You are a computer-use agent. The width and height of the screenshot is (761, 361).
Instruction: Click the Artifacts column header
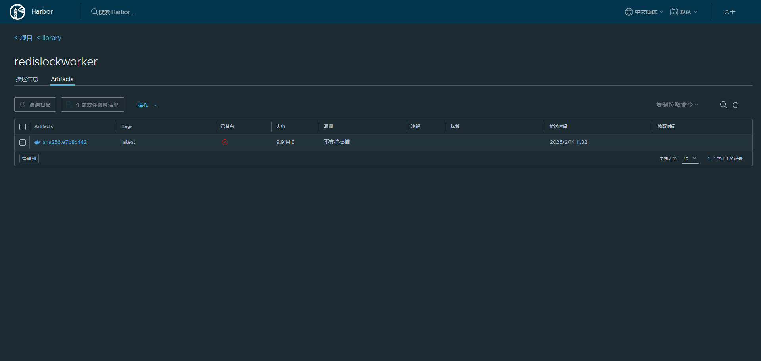44,126
